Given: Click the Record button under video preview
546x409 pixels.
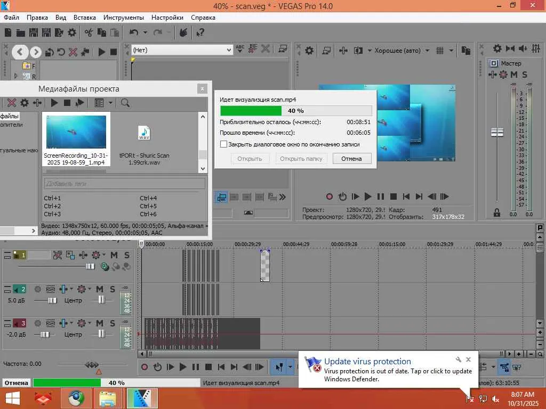Looking at the screenshot, I should coord(329,197).
